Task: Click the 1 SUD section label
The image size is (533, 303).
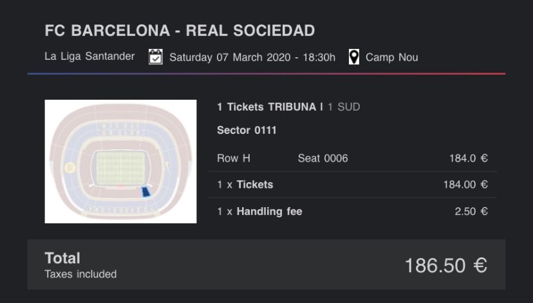Action: pyautogui.click(x=344, y=107)
